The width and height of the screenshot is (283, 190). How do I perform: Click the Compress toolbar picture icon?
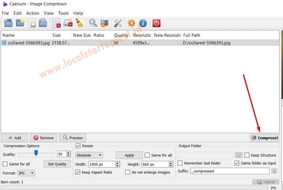[104, 23]
